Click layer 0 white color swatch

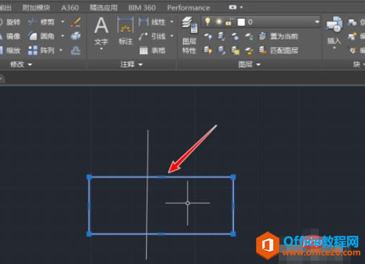[241, 22]
